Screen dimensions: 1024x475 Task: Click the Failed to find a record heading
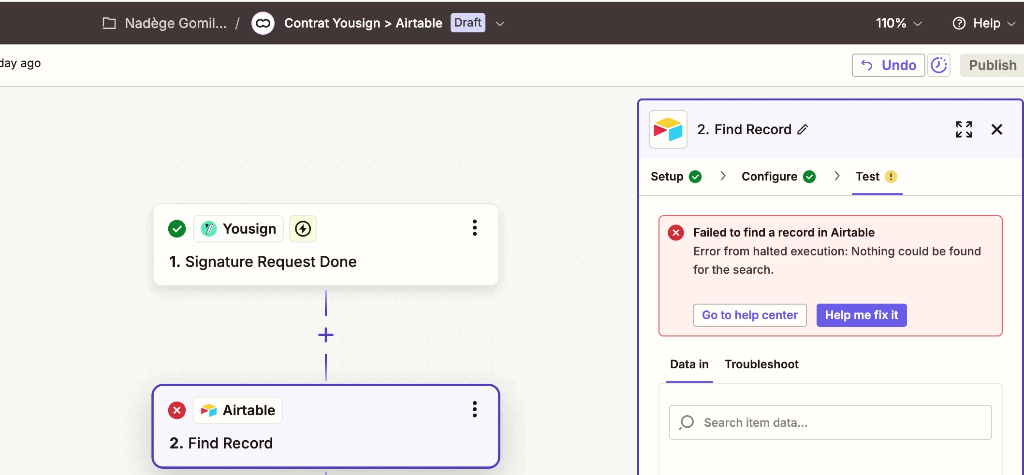[784, 233]
